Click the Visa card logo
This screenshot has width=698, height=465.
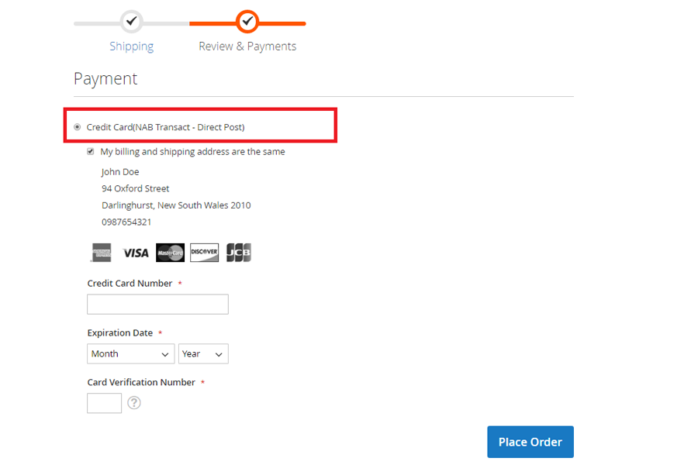[135, 253]
